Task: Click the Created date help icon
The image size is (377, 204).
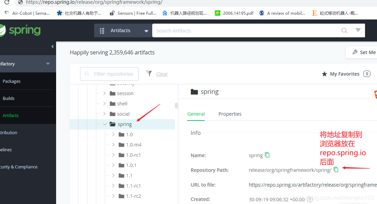Action: pos(310,199)
